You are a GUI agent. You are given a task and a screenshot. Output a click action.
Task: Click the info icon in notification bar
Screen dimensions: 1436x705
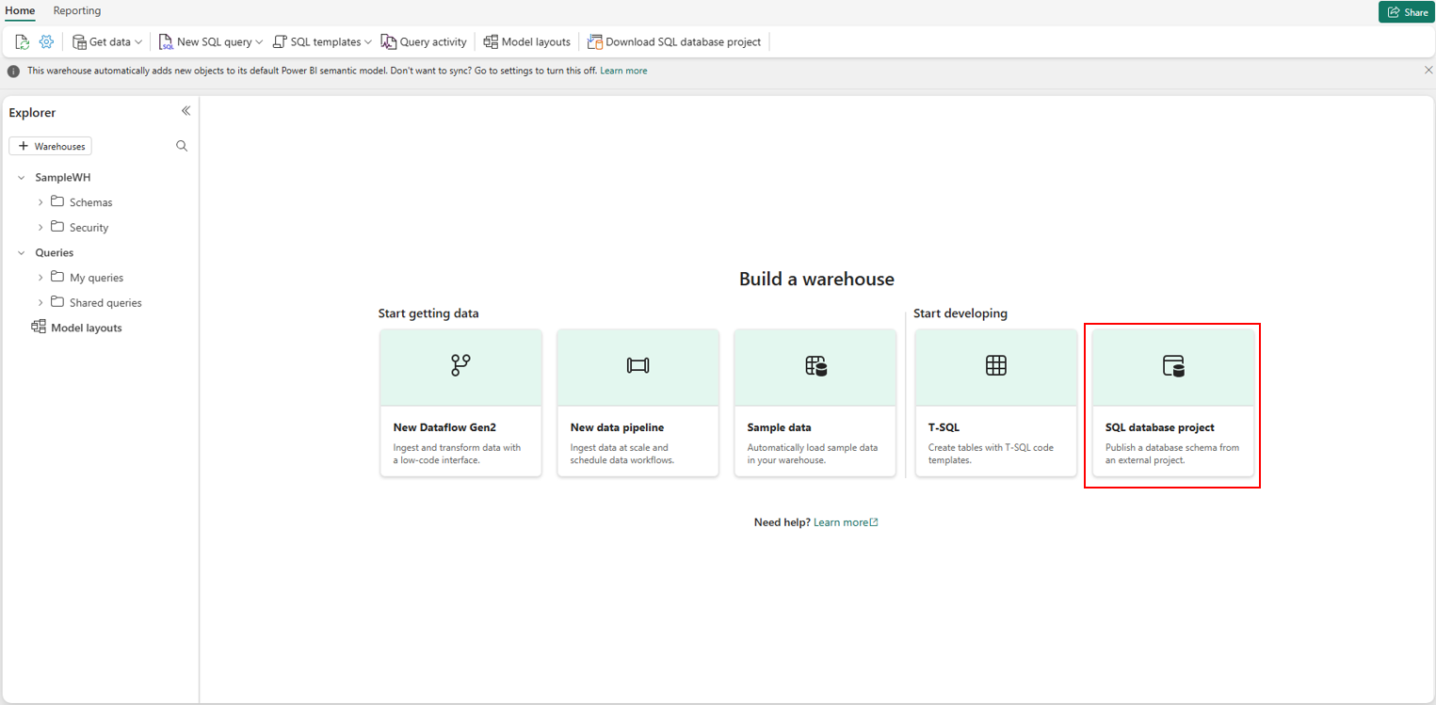point(13,71)
